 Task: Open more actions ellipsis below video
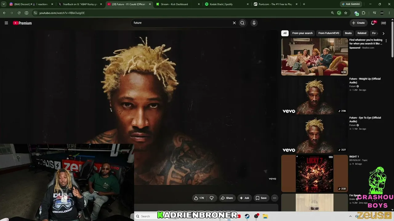click(x=275, y=198)
